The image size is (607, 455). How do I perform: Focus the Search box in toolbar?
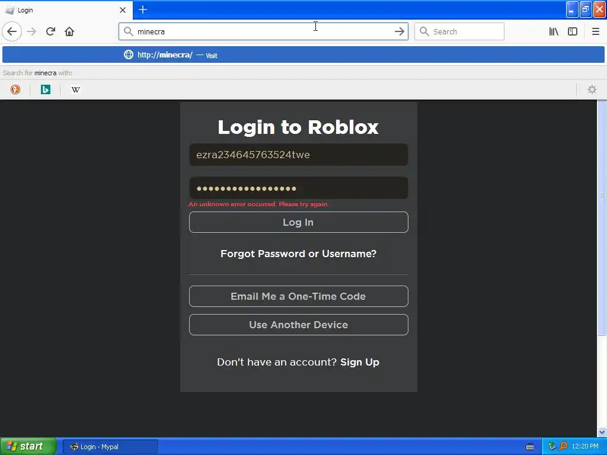[x=459, y=32]
